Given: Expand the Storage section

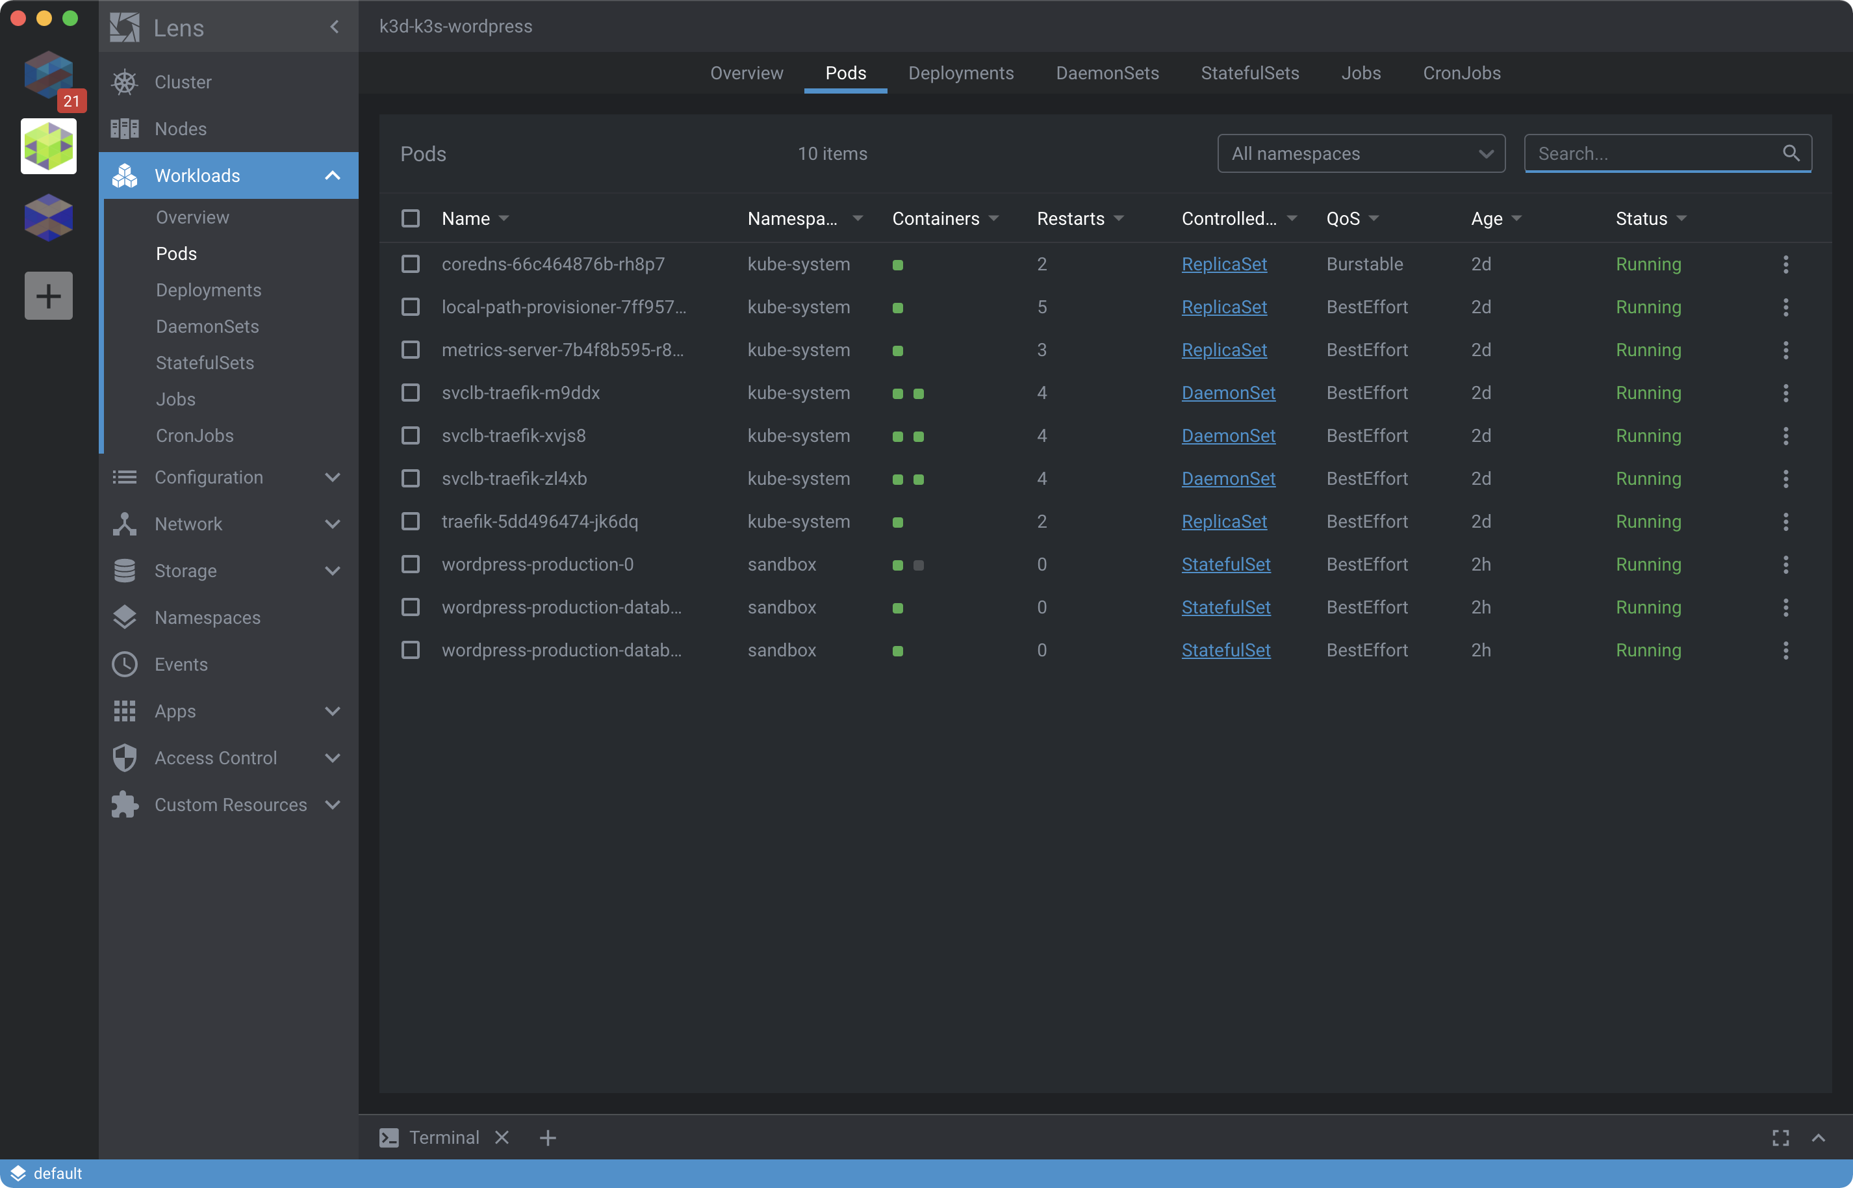Looking at the screenshot, I should click(333, 571).
